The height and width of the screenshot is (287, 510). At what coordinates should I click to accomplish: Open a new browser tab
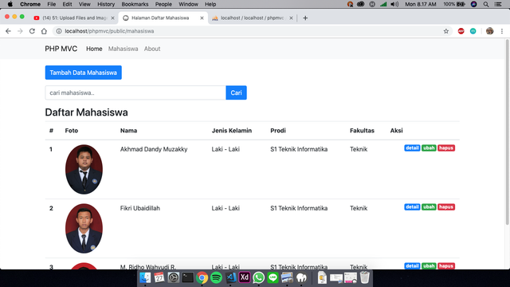[305, 18]
